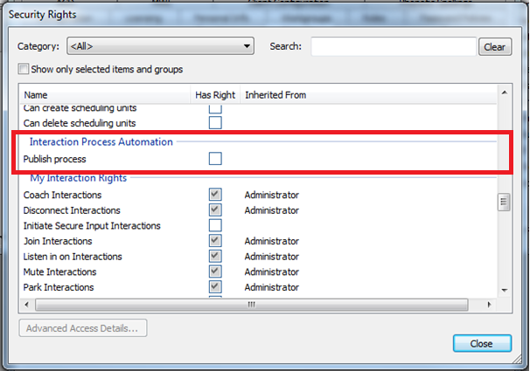Toggle the Disconnect Interactions checkbox
The width and height of the screenshot is (530, 371).
pyautogui.click(x=215, y=210)
